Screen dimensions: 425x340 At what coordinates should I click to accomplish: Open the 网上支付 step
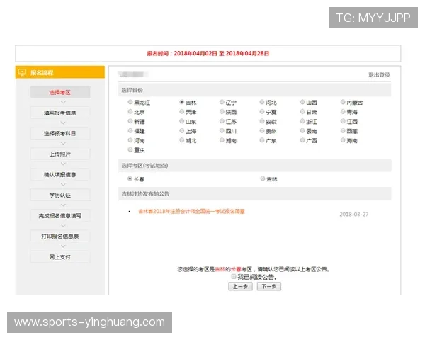pyautogui.click(x=60, y=257)
